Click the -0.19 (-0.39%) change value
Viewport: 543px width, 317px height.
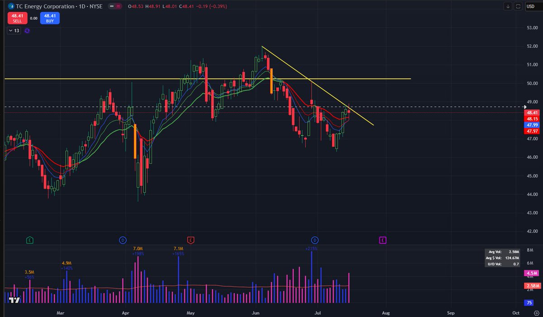coord(211,6)
